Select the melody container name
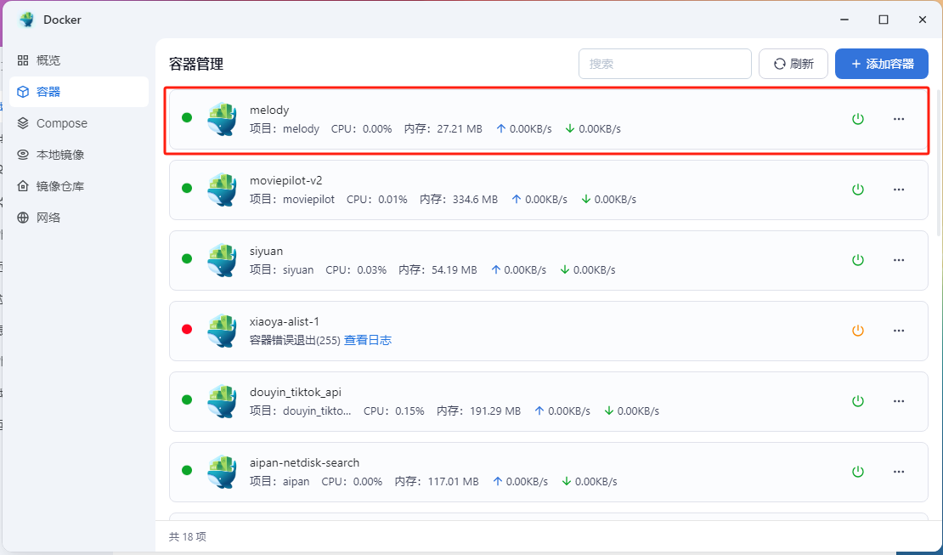Image resolution: width=943 pixels, height=555 pixels. 269,110
